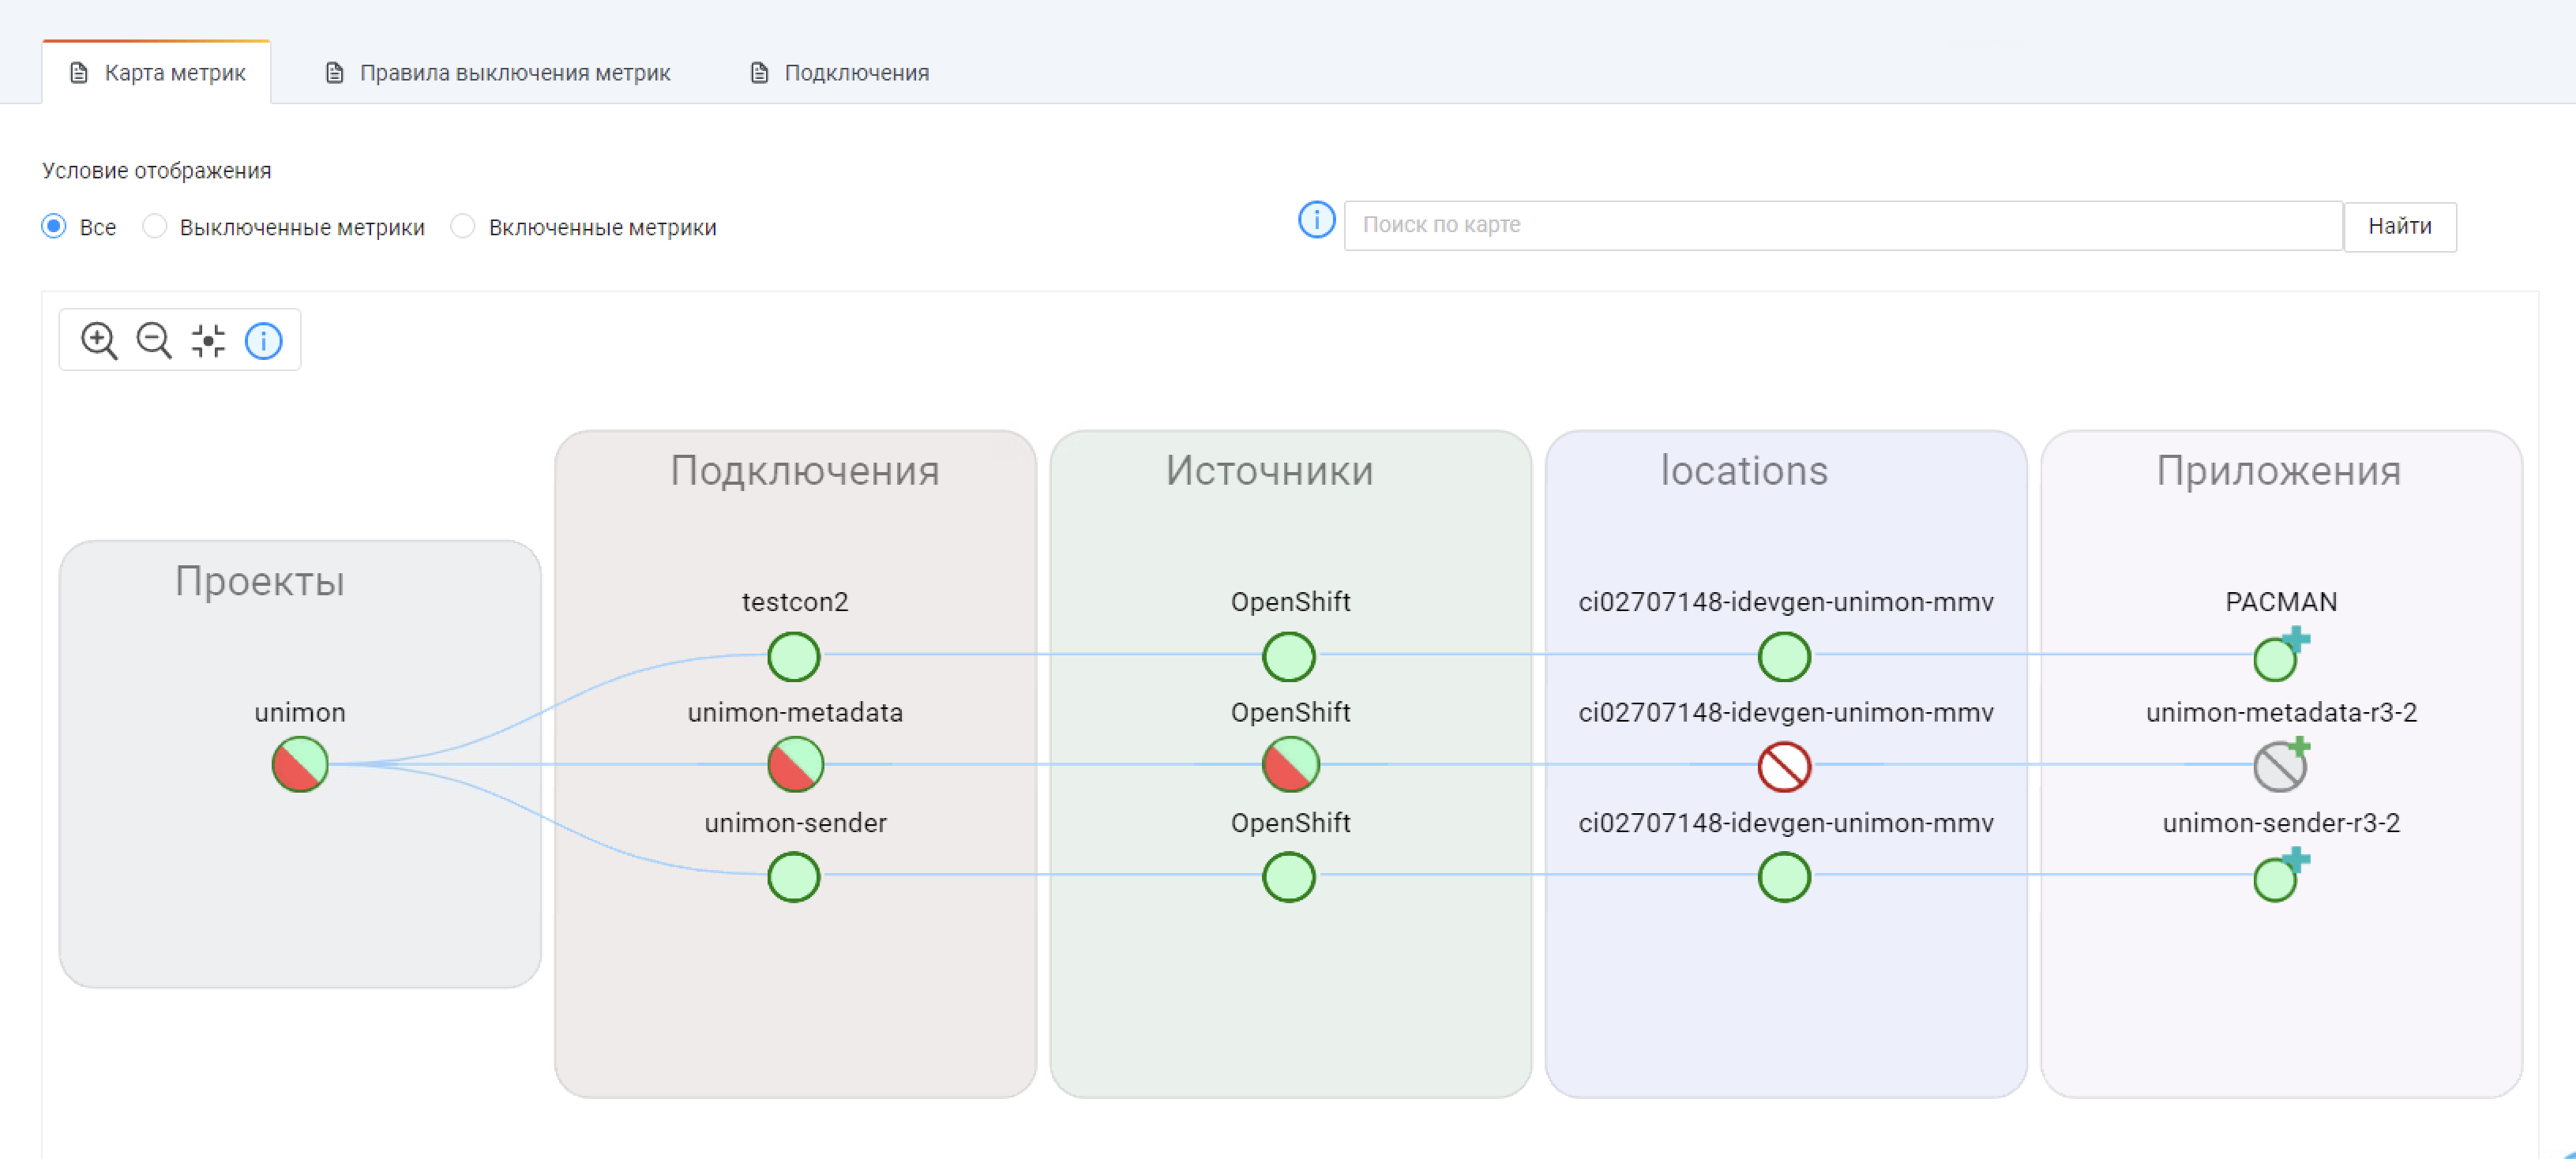Click the zoom out magnifier icon
The image size is (2576, 1159).
[154, 341]
